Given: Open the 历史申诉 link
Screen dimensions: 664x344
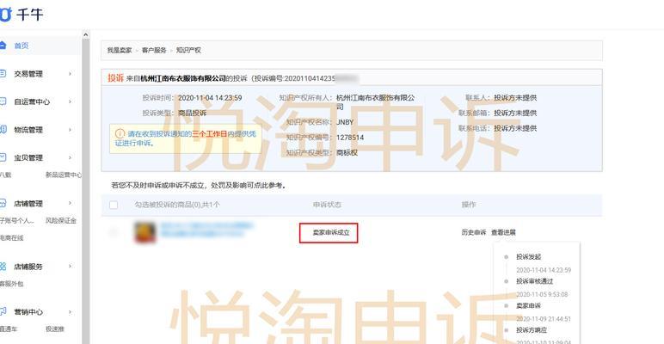Looking at the screenshot, I should (x=473, y=232).
